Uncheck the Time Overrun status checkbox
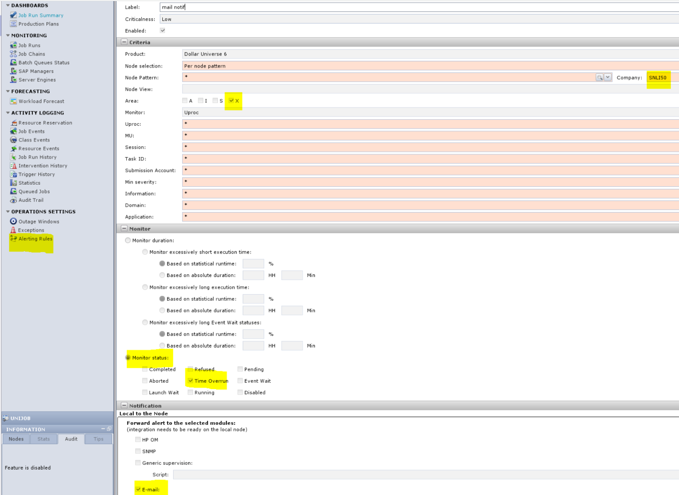 coord(190,381)
